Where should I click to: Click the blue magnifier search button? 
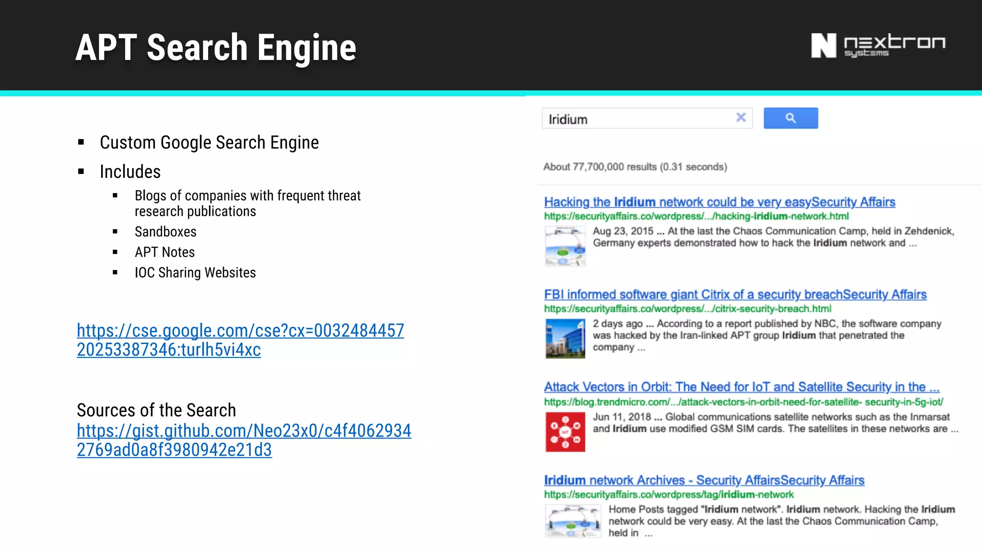(791, 118)
